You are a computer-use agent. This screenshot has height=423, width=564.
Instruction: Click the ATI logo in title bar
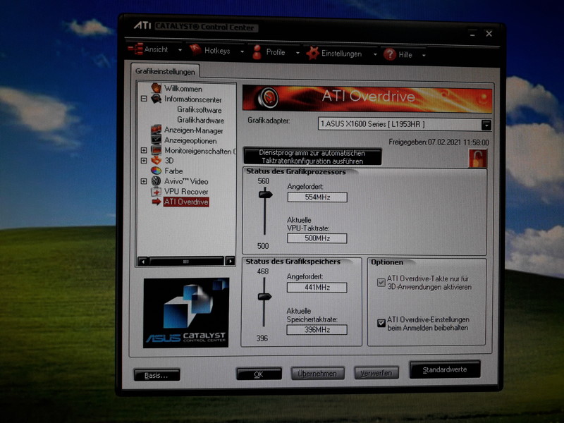142,25
